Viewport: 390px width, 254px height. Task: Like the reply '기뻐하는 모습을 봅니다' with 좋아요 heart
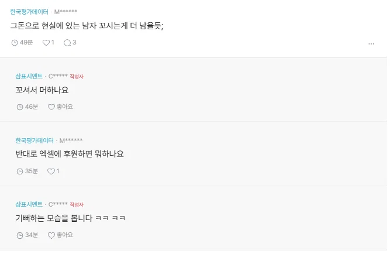click(x=51, y=235)
